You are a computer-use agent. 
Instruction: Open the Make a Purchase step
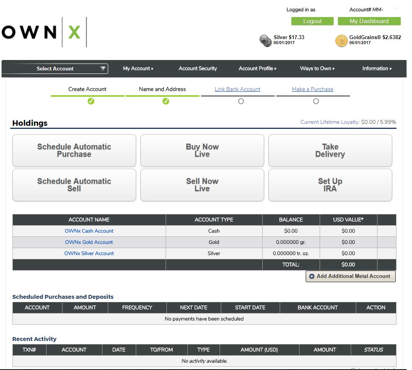pos(313,89)
